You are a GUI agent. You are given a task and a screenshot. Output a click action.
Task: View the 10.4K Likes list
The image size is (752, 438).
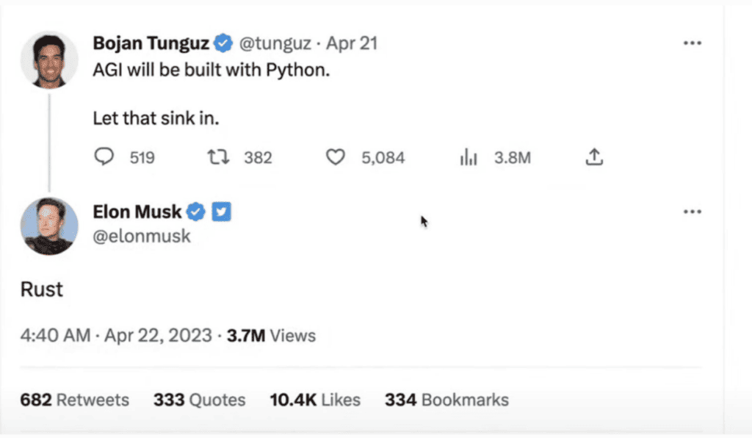315,400
